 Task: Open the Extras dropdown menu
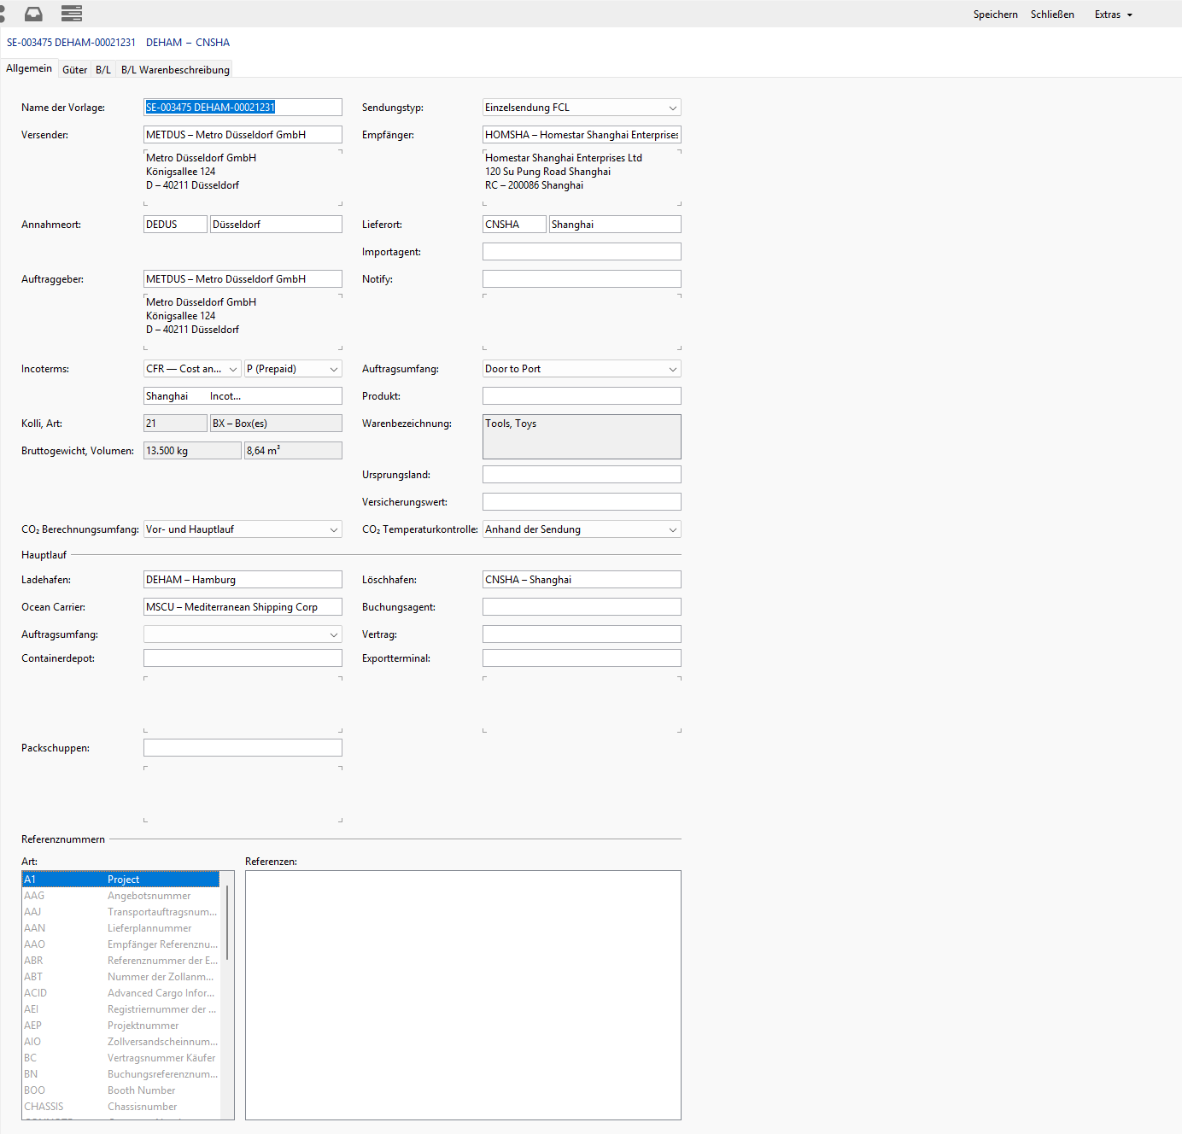click(x=1113, y=15)
